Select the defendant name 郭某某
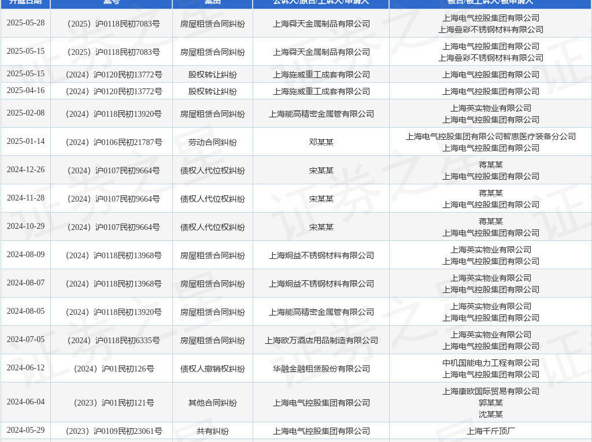 (491, 403)
